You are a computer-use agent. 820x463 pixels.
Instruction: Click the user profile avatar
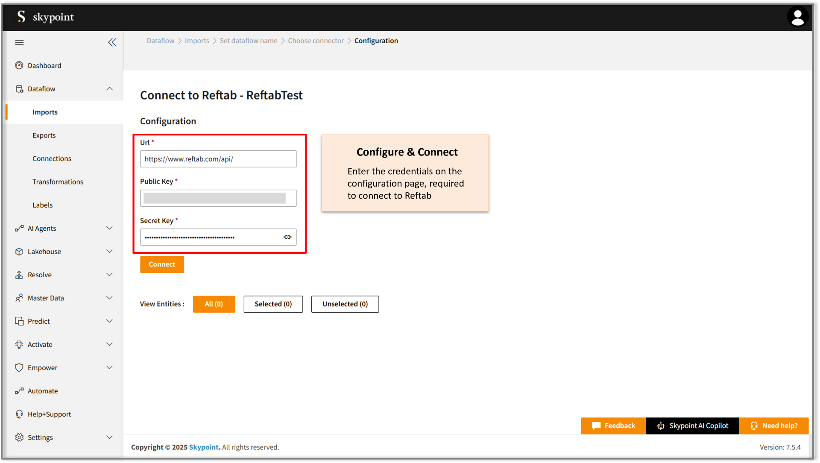pos(798,17)
